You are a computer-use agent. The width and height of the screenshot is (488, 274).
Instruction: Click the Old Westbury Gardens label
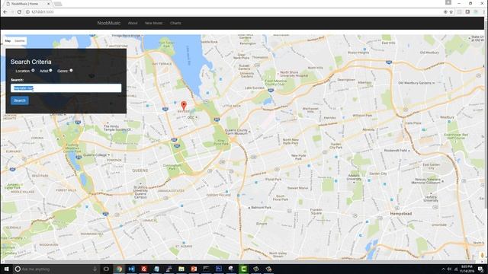pos(415,83)
